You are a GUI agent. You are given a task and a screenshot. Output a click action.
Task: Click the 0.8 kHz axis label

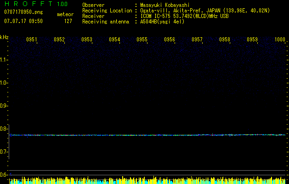point(4,129)
